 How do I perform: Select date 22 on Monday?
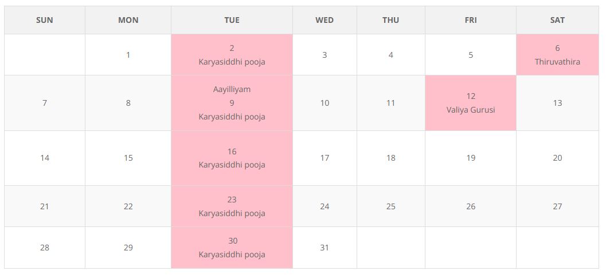128,206
